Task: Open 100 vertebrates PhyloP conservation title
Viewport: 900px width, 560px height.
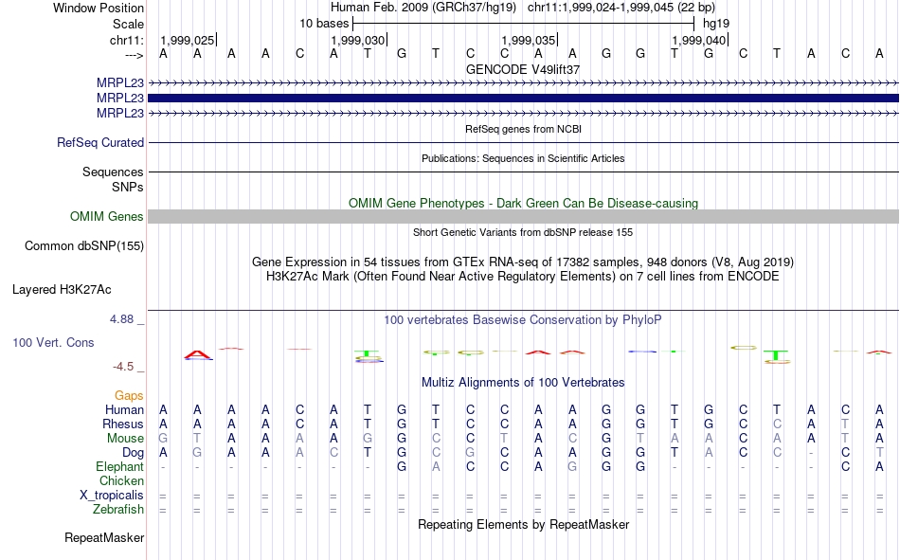Action: point(523,320)
